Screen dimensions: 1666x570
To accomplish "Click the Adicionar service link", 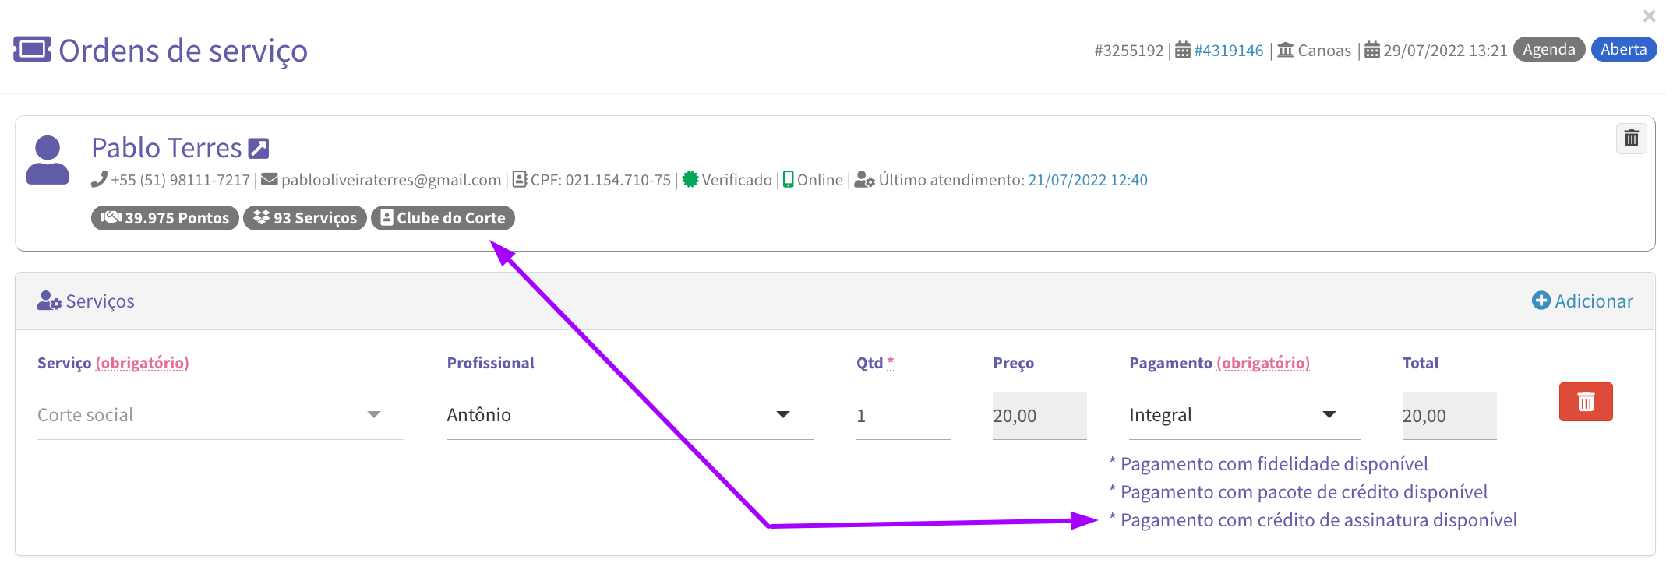I will 1593,301.
